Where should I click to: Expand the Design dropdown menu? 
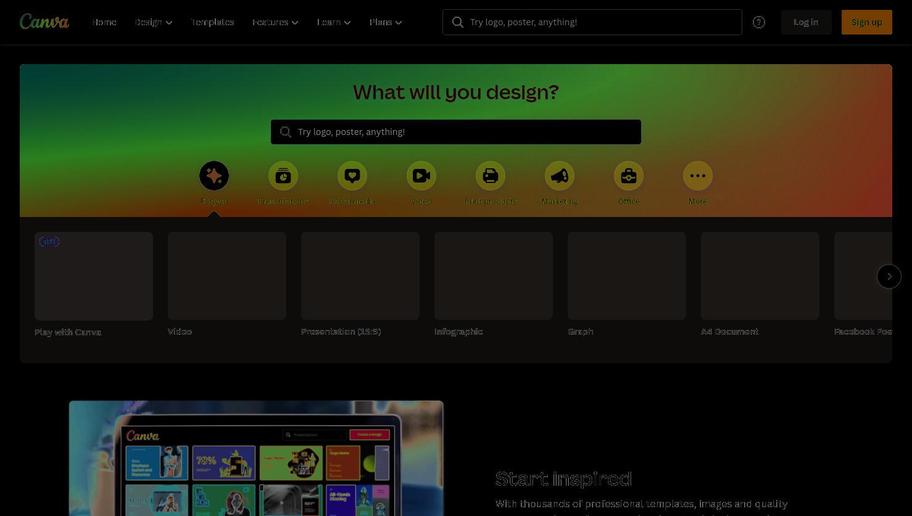(154, 22)
